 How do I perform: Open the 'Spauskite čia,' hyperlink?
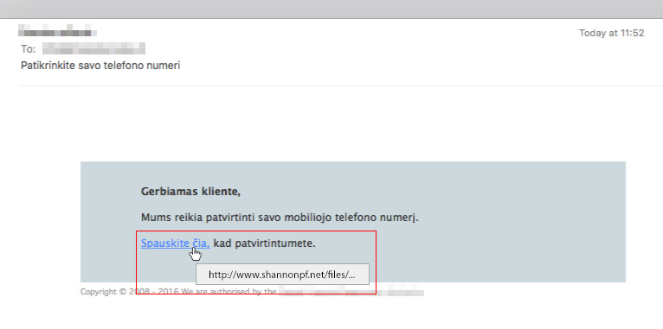coord(176,244)
